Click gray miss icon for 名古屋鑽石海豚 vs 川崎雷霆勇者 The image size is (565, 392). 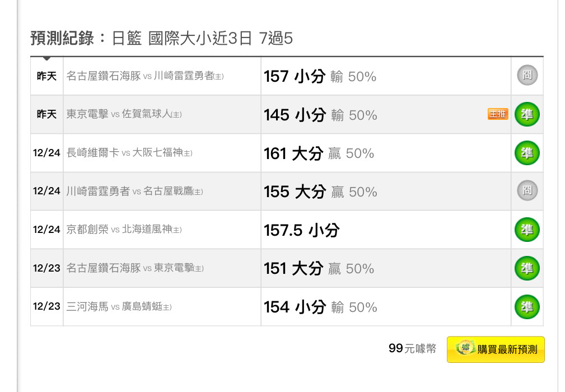527,75
